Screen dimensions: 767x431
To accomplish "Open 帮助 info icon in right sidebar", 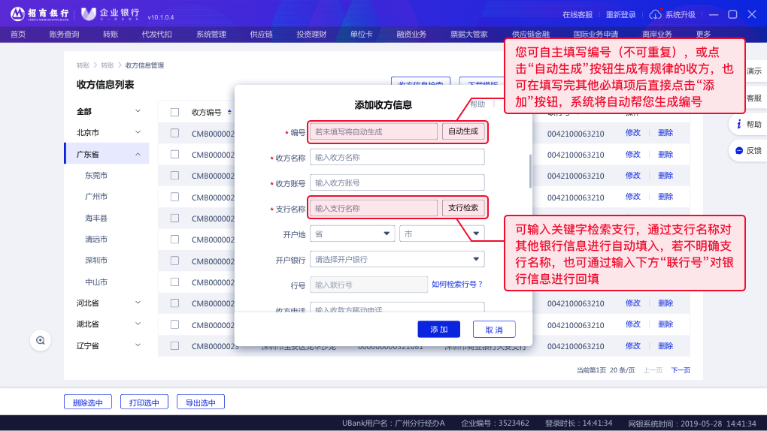I will pyautogui.click(x=739, y=124).
